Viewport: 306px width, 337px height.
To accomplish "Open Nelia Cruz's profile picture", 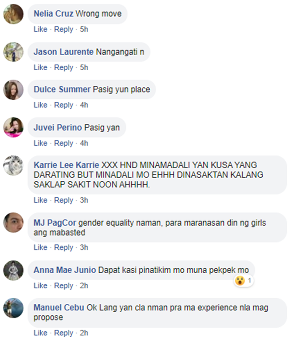I will [13, 14].
